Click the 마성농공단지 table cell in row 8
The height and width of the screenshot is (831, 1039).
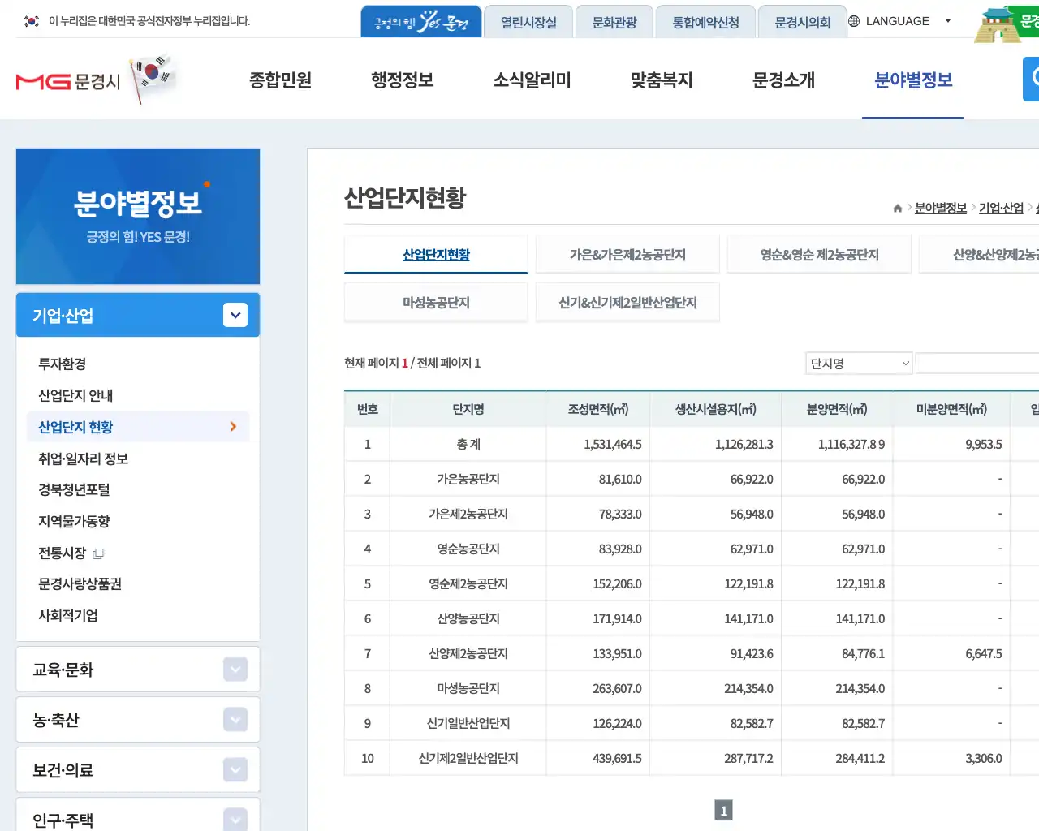[468, 689]
